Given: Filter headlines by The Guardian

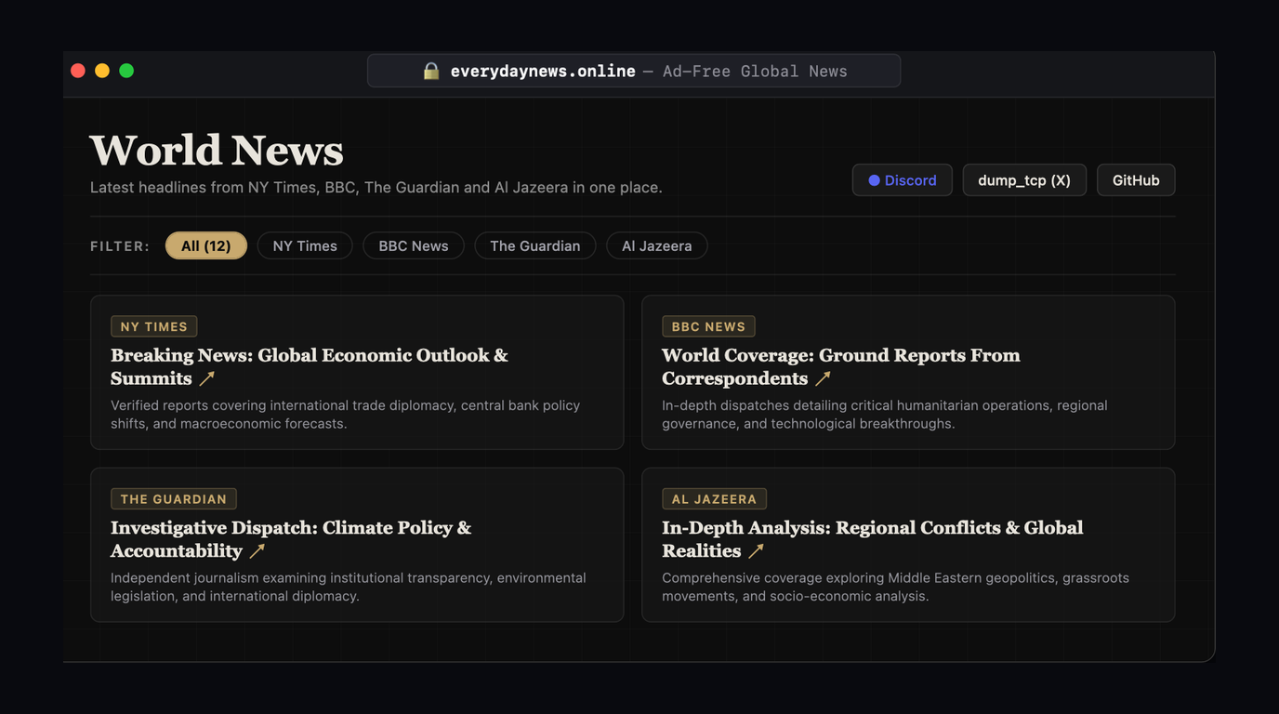Looking at the screenshot, I should pyautogui.click(x=535, y=245).
